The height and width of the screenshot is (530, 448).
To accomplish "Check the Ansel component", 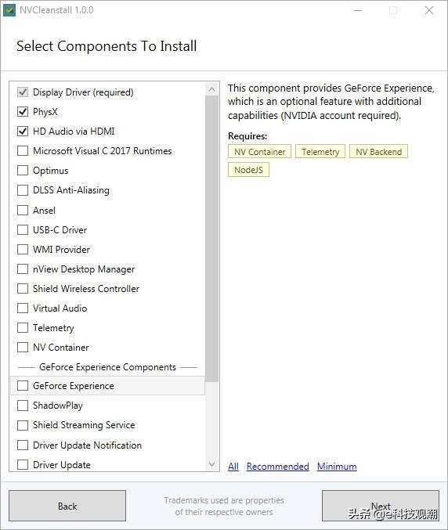I will point(23,211).
